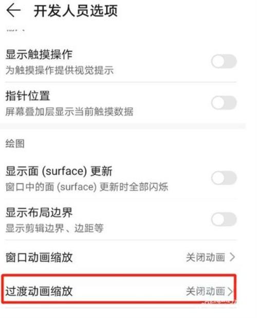The height and width of the screenshot is (318, 257).
Task: Select 窗口动画缩放 关闭动画 value
Action: [x=206, y=257]
